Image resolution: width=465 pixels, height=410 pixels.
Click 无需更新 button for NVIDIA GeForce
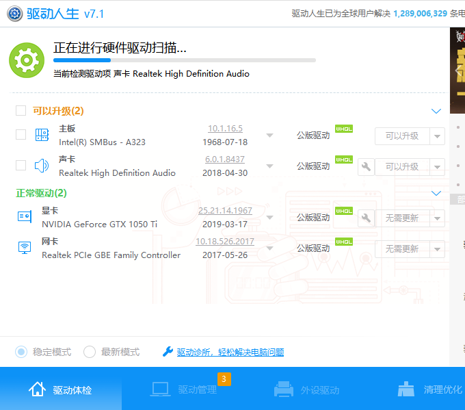402,218
